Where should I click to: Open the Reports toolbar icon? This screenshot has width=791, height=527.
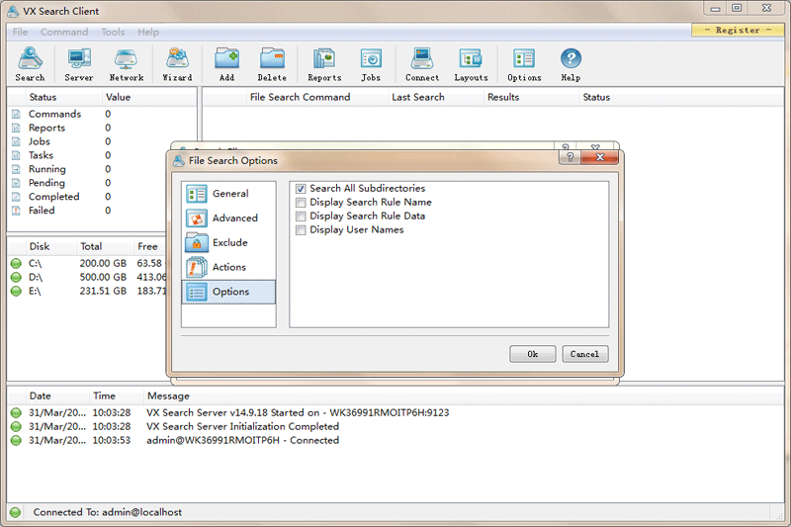tap(324, 59)
